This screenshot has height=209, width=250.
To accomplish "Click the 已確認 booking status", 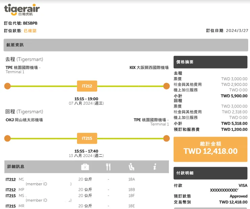I will coord(30,31).
